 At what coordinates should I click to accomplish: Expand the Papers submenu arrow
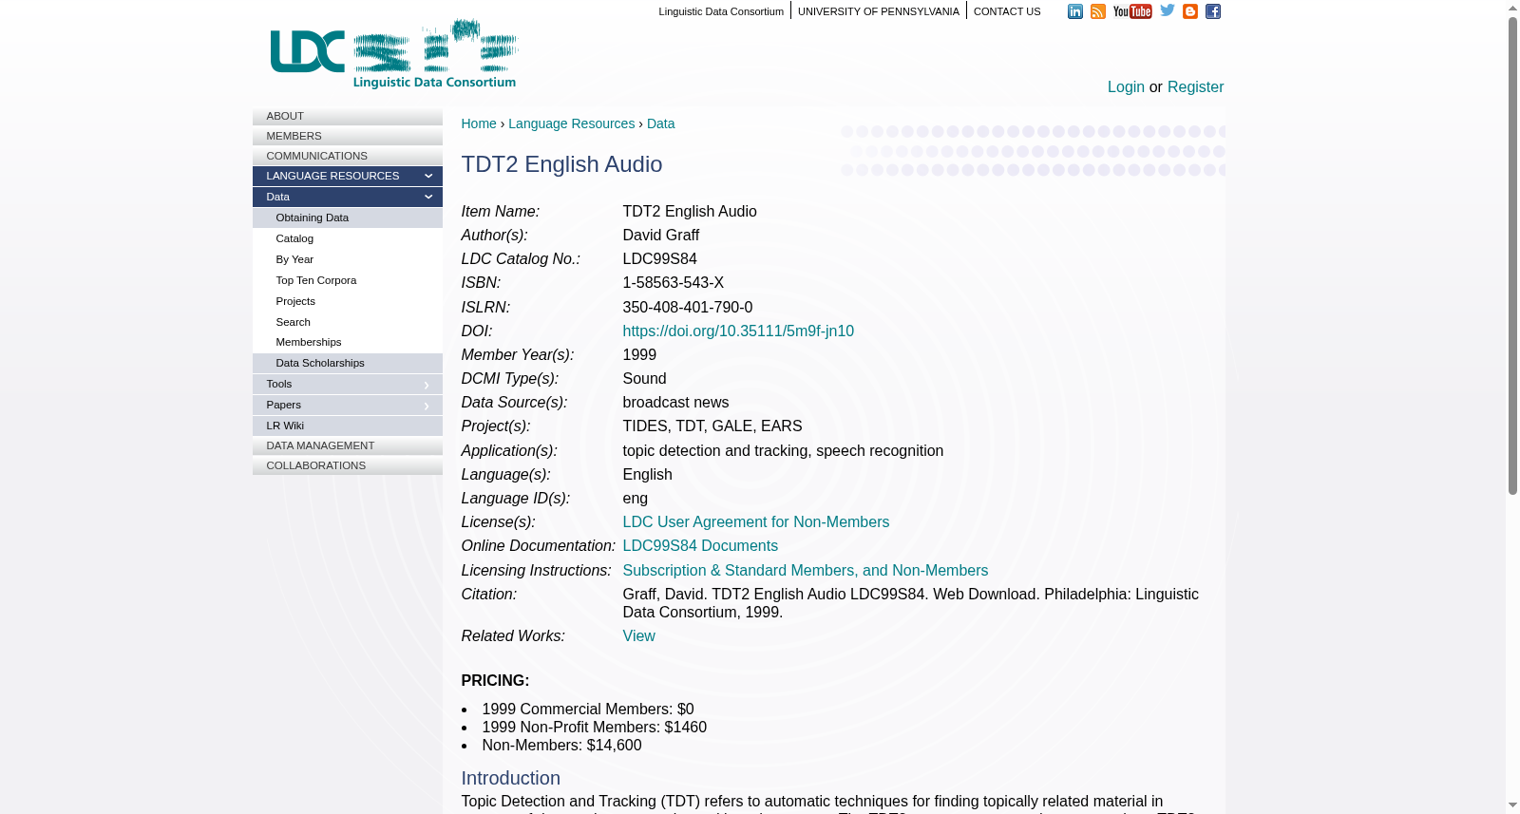click(427, 406)
